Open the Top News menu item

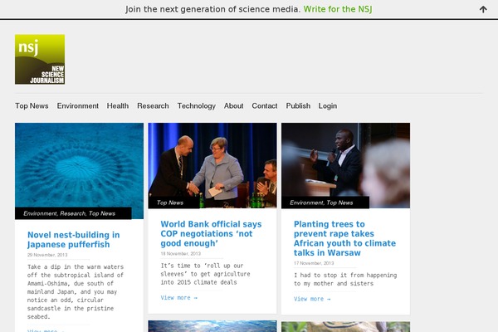(x=32, y=105)
